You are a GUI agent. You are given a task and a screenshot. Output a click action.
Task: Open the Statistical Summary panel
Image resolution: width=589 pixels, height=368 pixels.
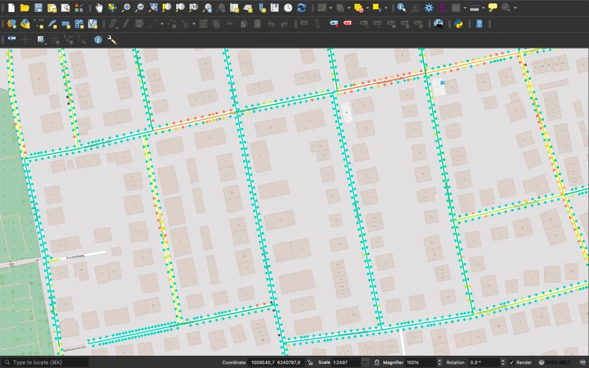pos(442,8)
